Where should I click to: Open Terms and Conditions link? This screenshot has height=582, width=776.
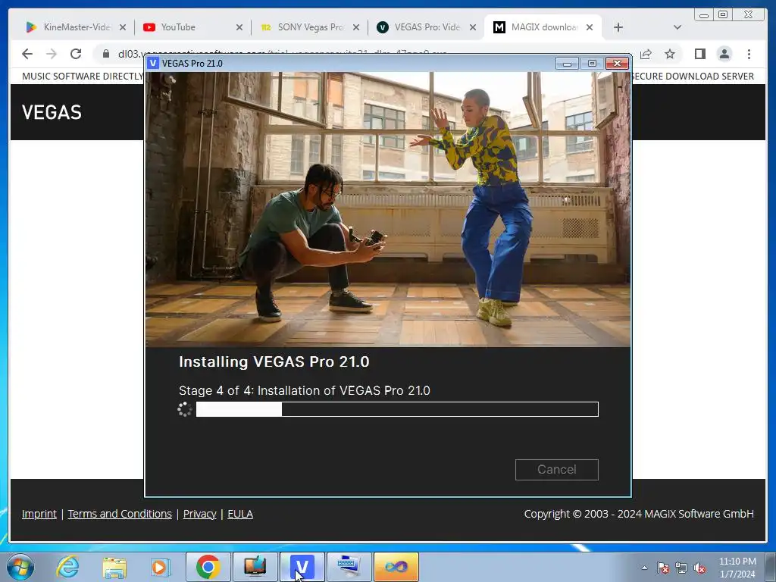pos(120,514)
